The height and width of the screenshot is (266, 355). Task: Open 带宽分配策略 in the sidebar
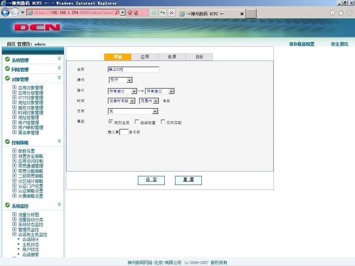coord(31,171)
